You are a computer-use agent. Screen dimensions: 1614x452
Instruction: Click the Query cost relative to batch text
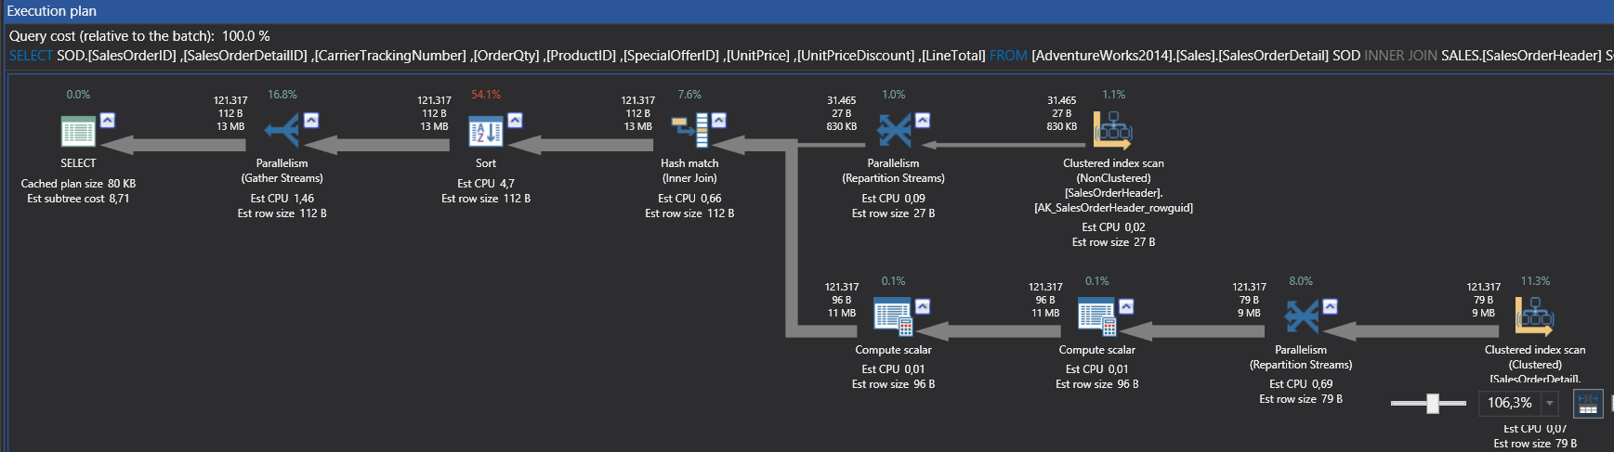coord(139,36)
